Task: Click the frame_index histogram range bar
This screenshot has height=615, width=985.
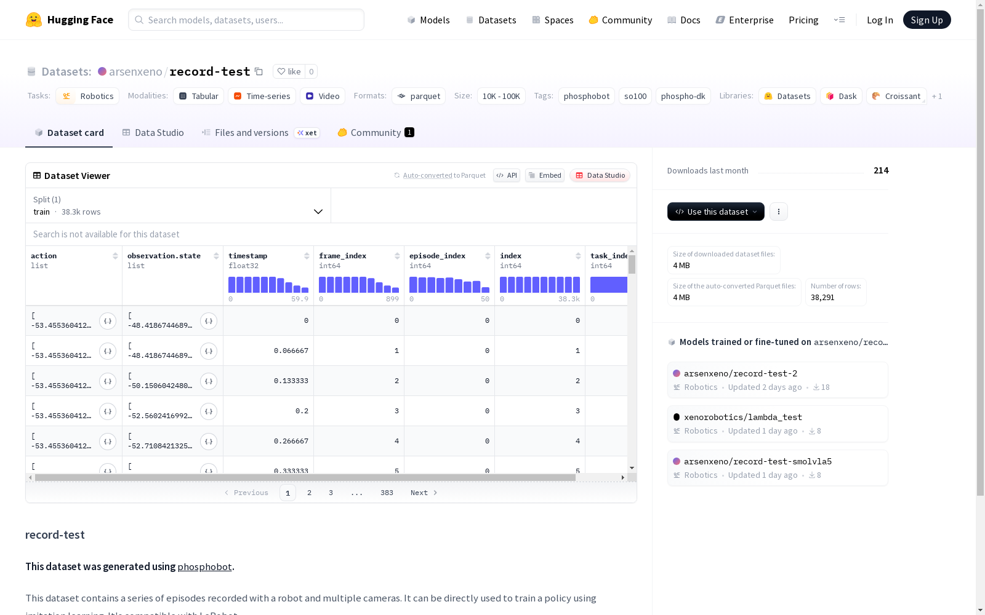Action: [359, 285]
